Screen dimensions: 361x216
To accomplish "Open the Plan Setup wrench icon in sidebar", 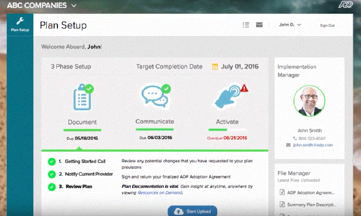I will click(20, 21).
